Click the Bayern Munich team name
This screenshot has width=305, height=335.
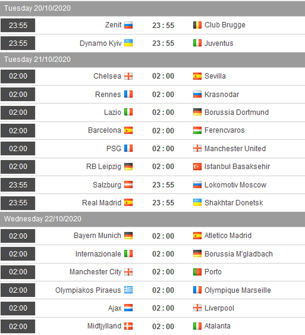point(97,236)
